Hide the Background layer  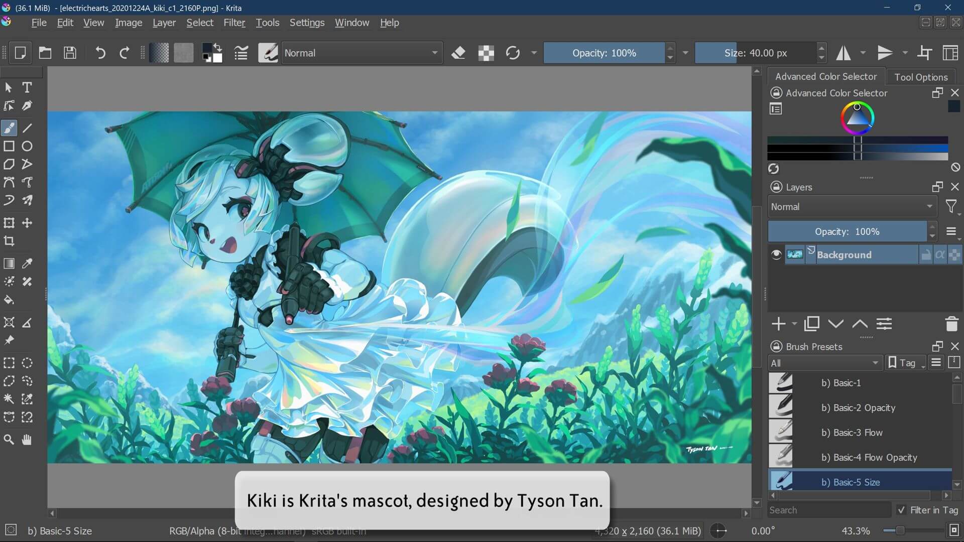[x=776, y=254]
